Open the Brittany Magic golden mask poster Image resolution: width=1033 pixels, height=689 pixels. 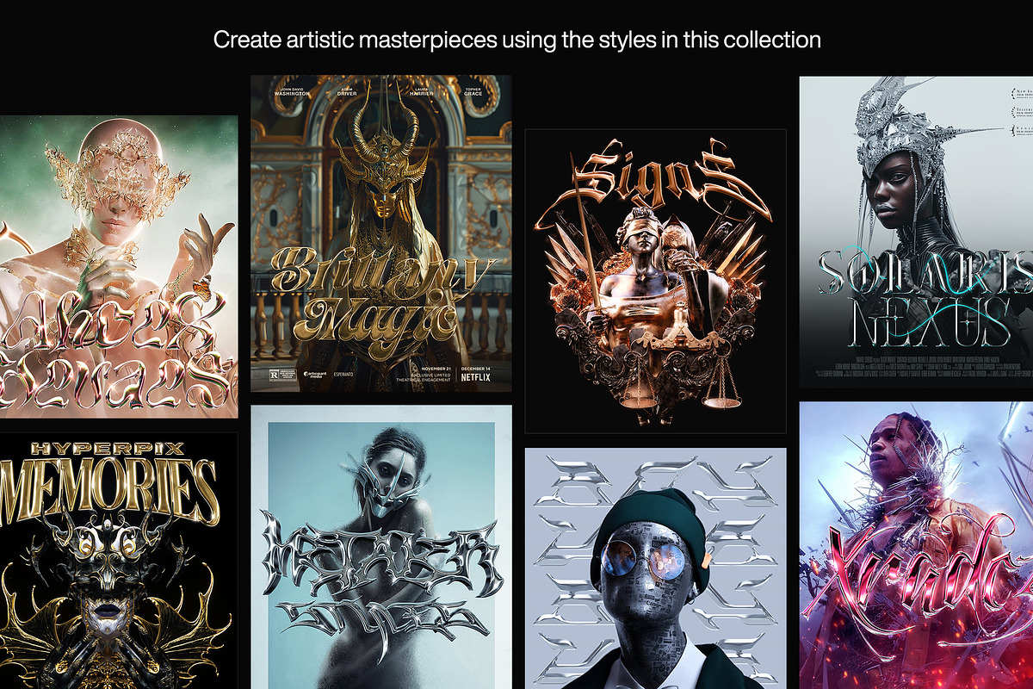coord(381,233)
